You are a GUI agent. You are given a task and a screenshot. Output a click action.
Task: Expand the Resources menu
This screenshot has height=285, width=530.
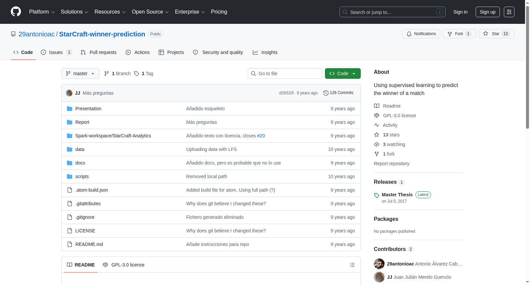pyautogui.click(x=110, y=12)
